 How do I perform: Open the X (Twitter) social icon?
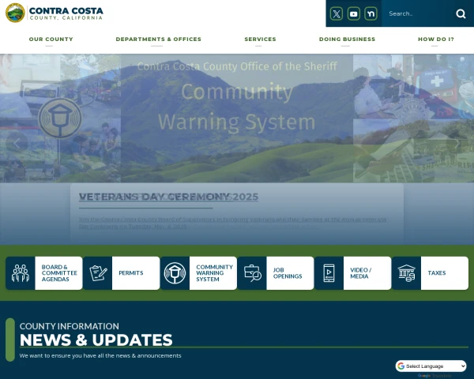pos(337,13)
